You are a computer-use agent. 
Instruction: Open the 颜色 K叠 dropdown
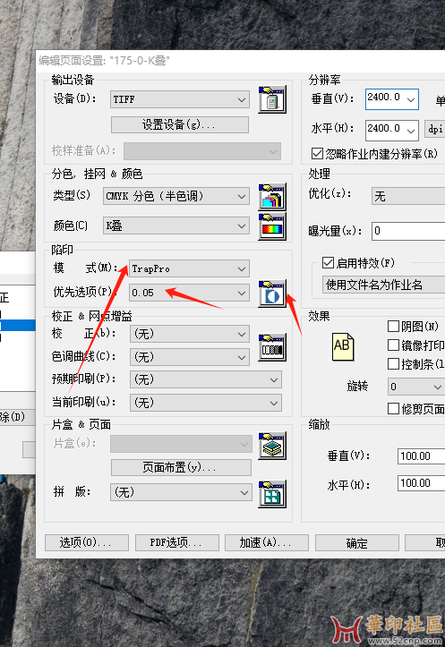click(x=176, y=226)
